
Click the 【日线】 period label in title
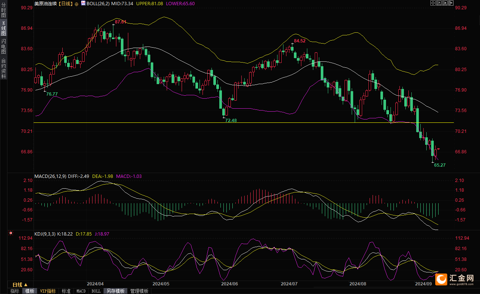pos(66,3)
